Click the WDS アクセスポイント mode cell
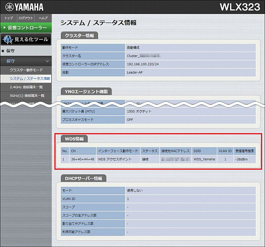Screen dimensions: 265x247 point(118,159)
